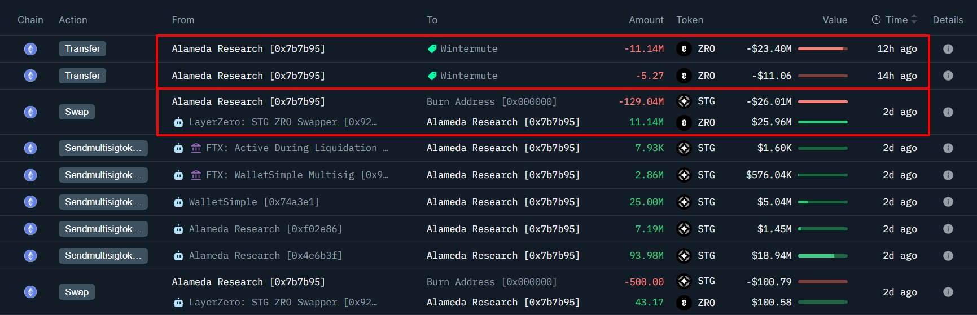Open Wintermute link in the 14h ago row

tap(468, 76)
